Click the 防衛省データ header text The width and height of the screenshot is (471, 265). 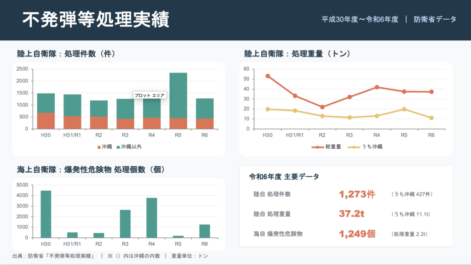[435, 19]
